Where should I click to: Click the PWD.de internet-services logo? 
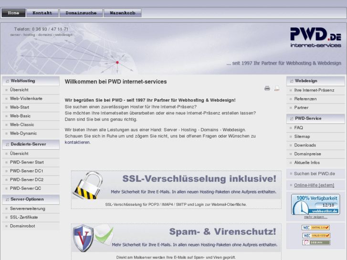(x=315, y=37)
